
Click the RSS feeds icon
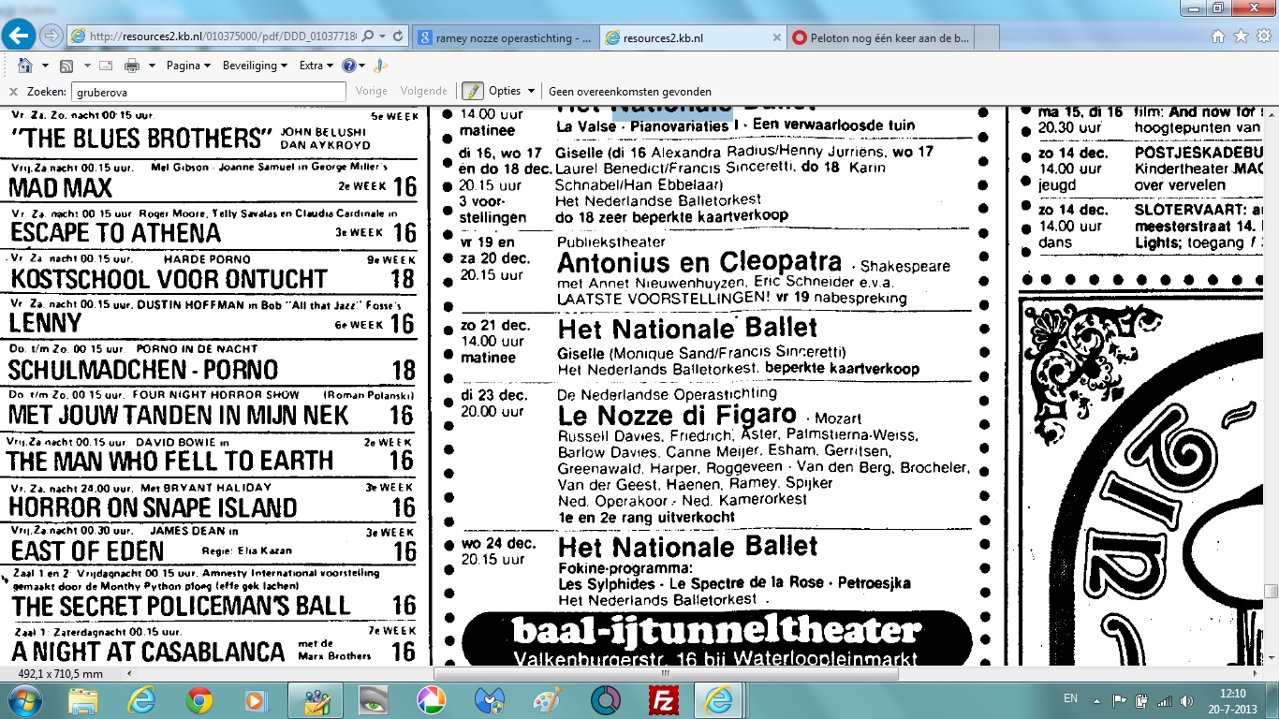tap(66, 66)
